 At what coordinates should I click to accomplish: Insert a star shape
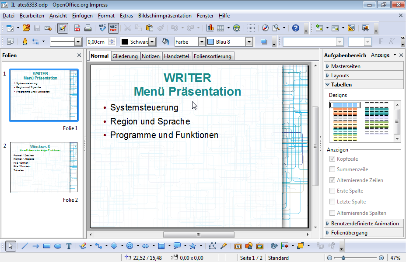tap(192, 246)
